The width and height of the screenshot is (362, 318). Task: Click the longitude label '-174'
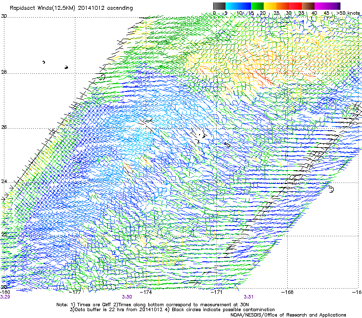(147, 292)
